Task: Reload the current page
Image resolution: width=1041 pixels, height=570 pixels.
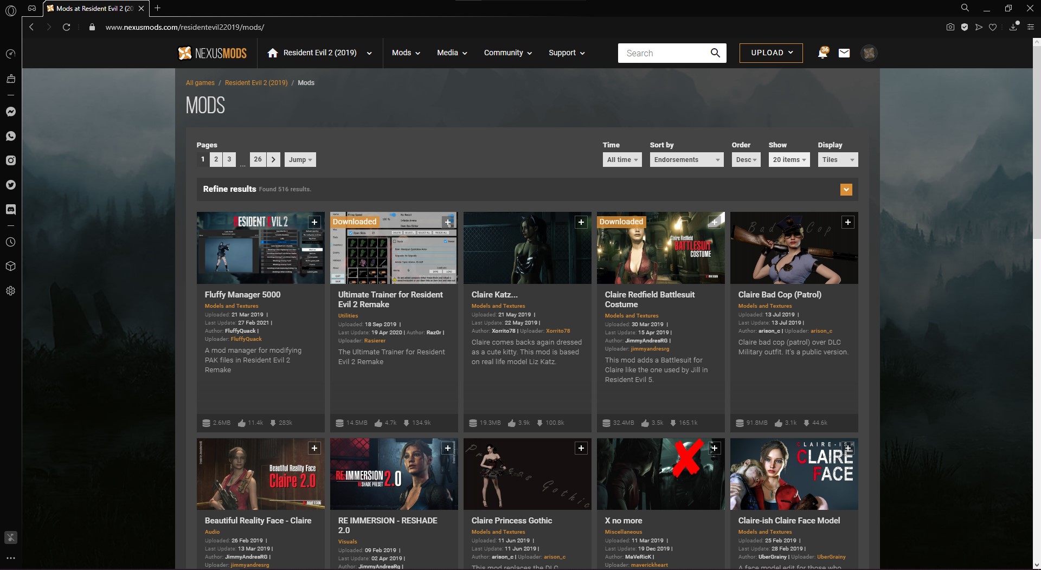Action: coord(66,27)
